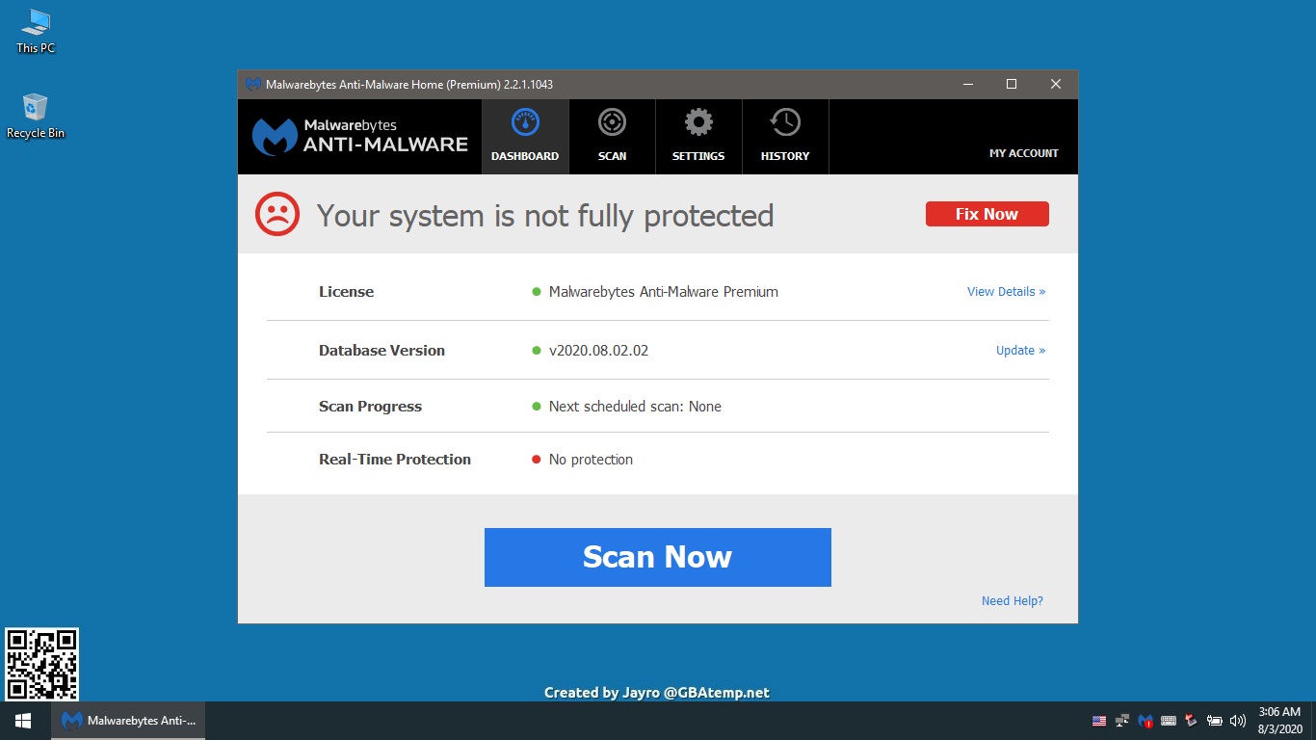Open the touch keyboard tray icon
The width and height of the screenshot is (1316, 740).
[1169, 721]
